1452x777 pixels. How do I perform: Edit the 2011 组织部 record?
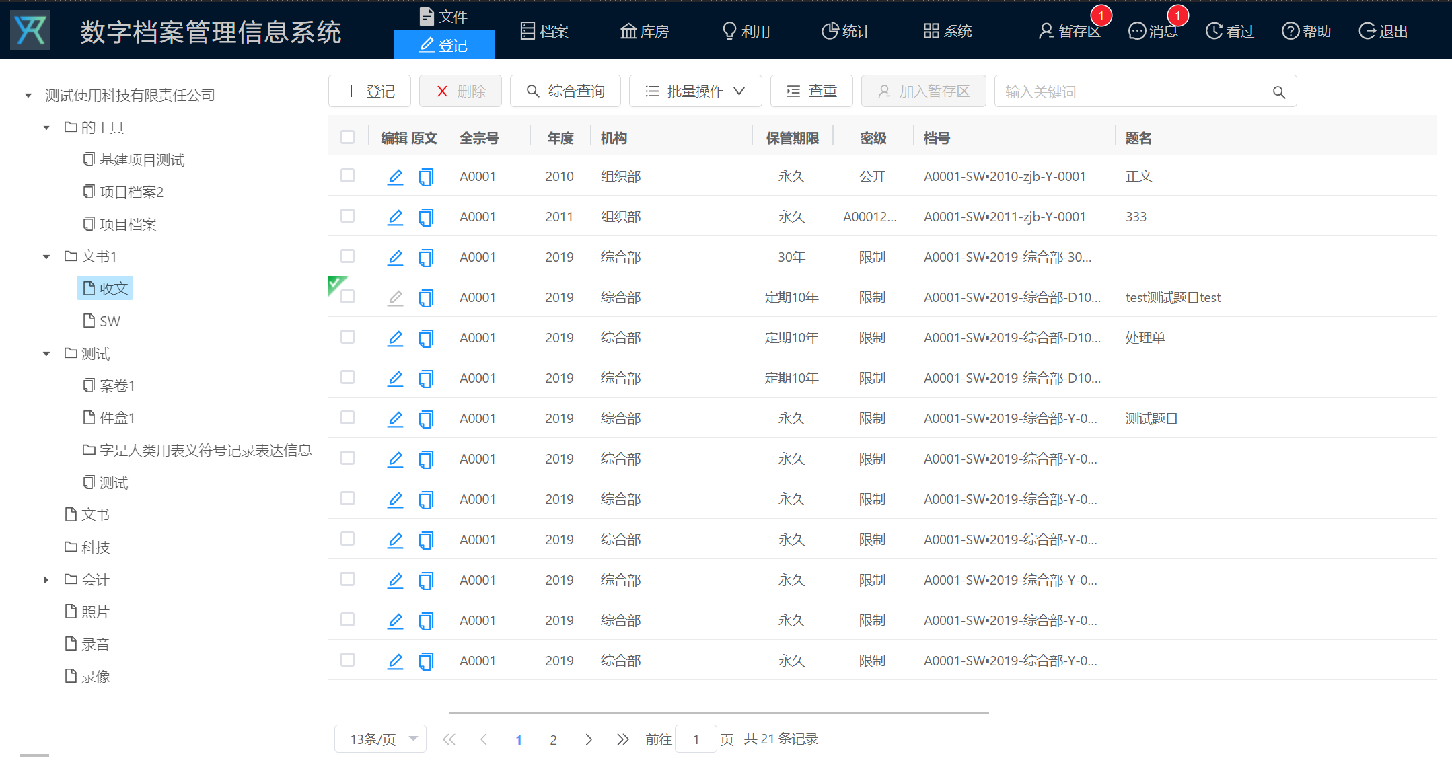(396, 217)
